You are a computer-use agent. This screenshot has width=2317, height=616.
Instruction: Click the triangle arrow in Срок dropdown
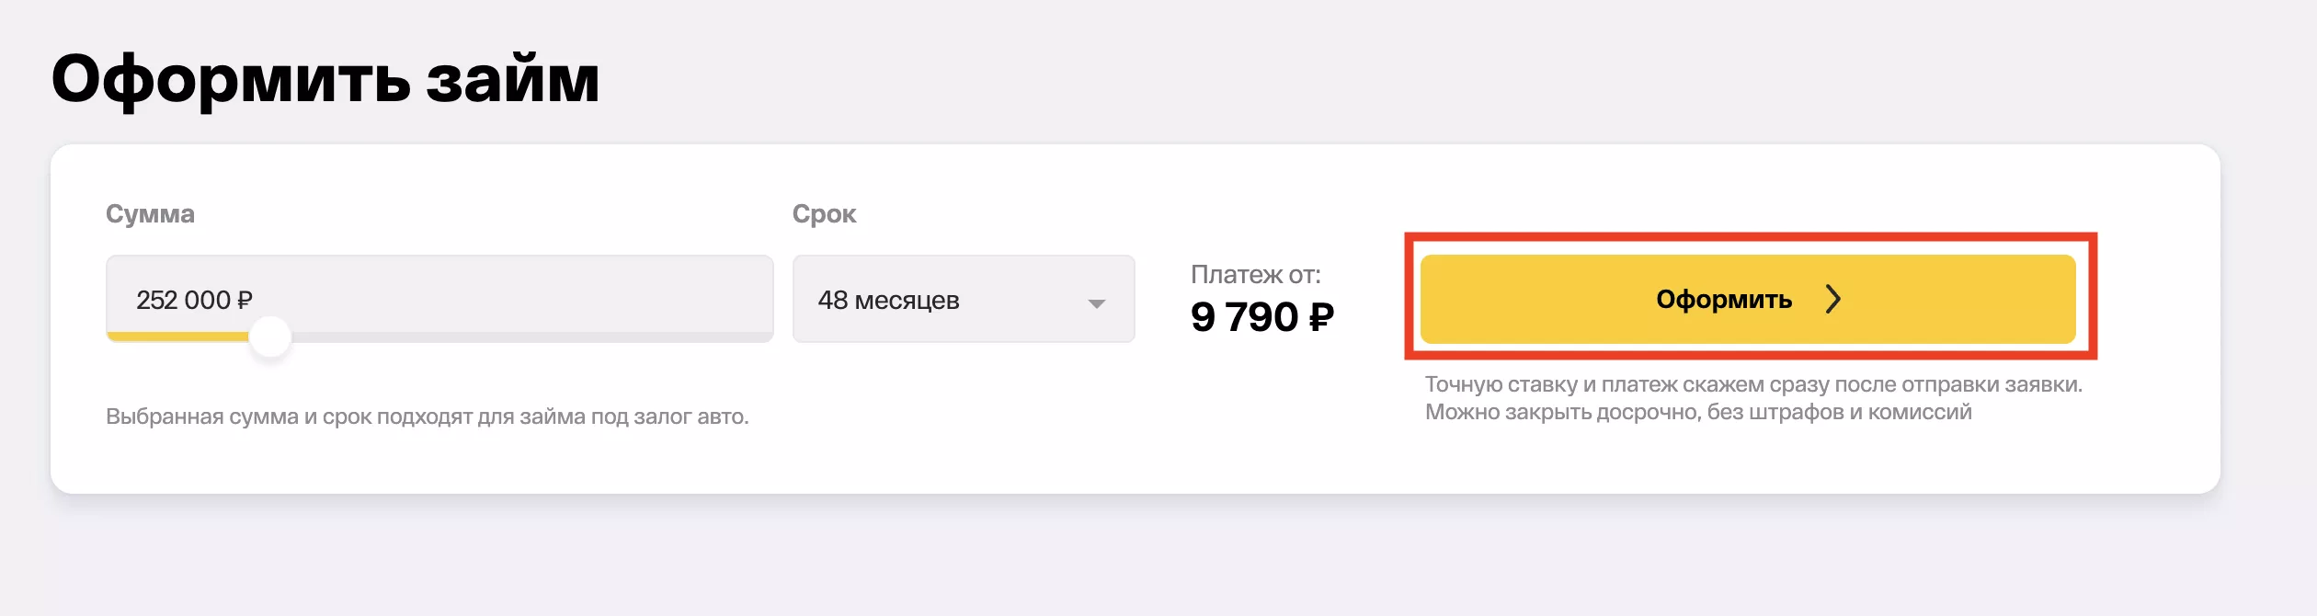point(1096,303)
